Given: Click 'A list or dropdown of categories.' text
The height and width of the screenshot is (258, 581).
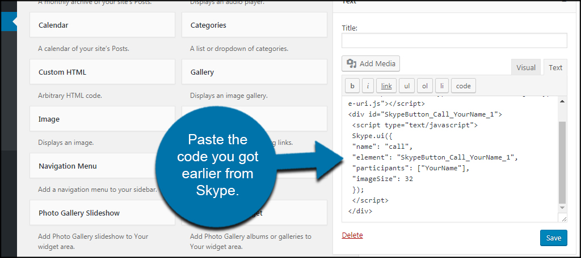Looking at the screenshot, I should [239, 49].
